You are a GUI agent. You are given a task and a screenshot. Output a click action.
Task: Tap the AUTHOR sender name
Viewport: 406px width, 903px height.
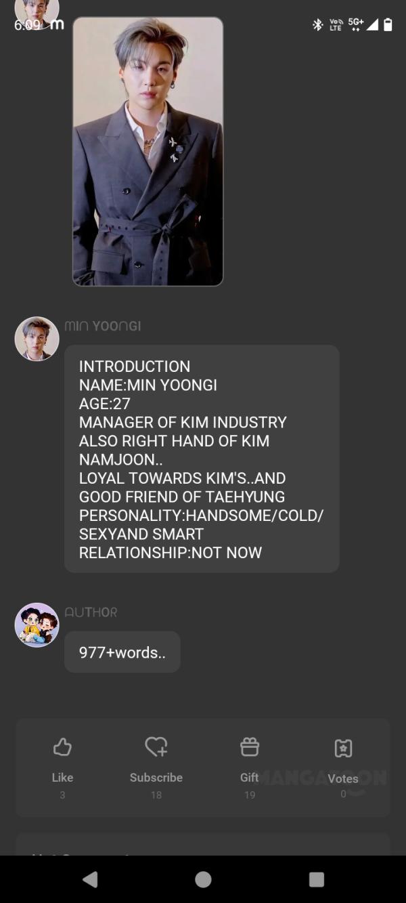click(x=91, y=612)
